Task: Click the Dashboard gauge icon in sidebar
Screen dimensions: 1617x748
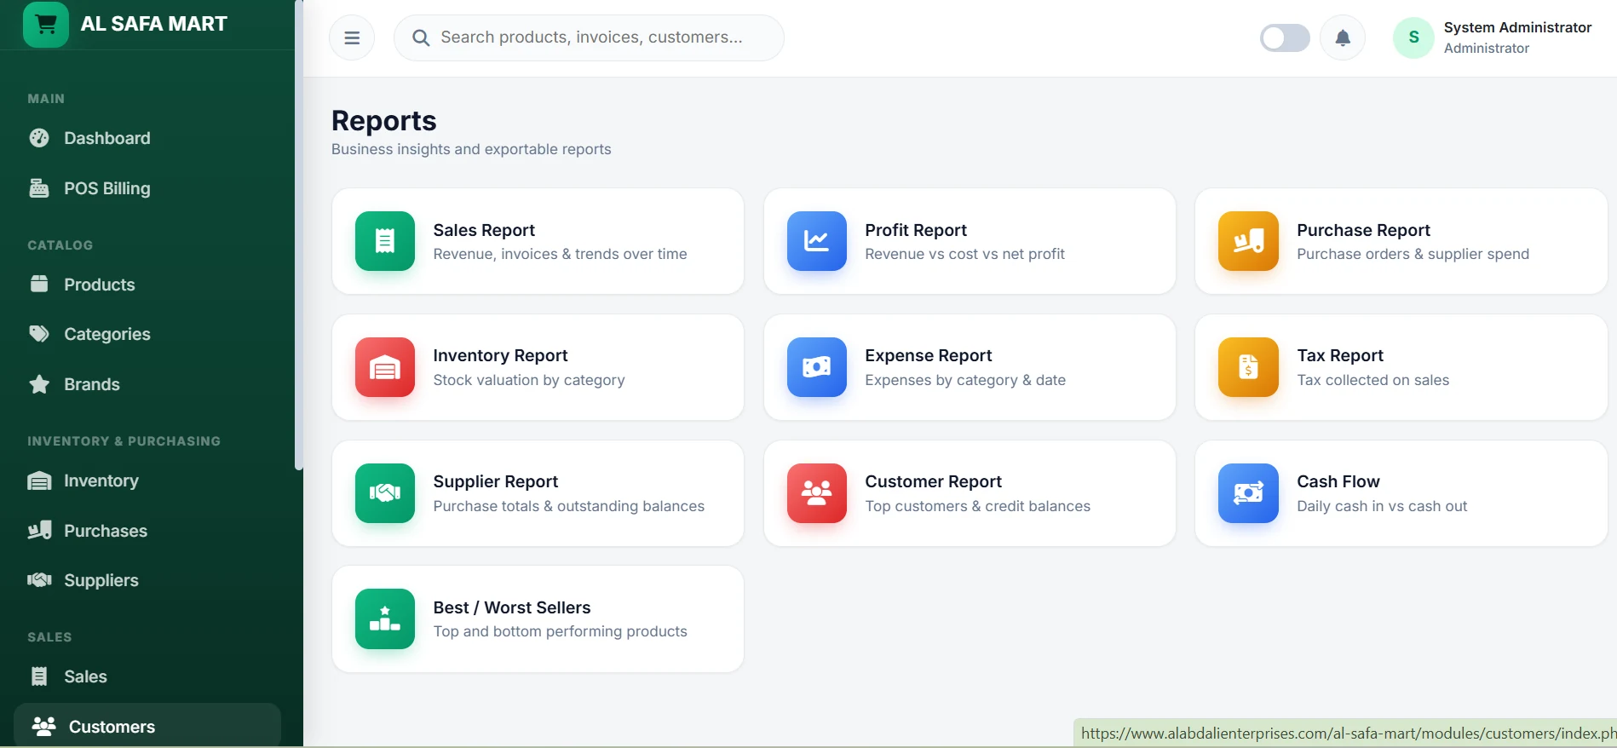Action: [39, 138]
